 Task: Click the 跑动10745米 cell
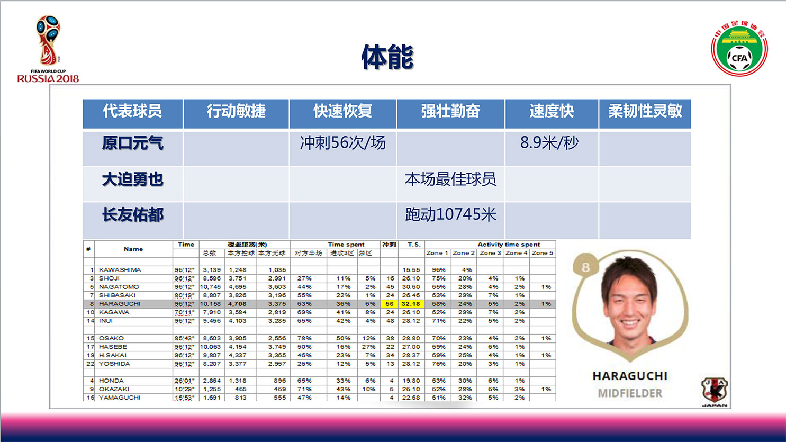tap(450, 215)
